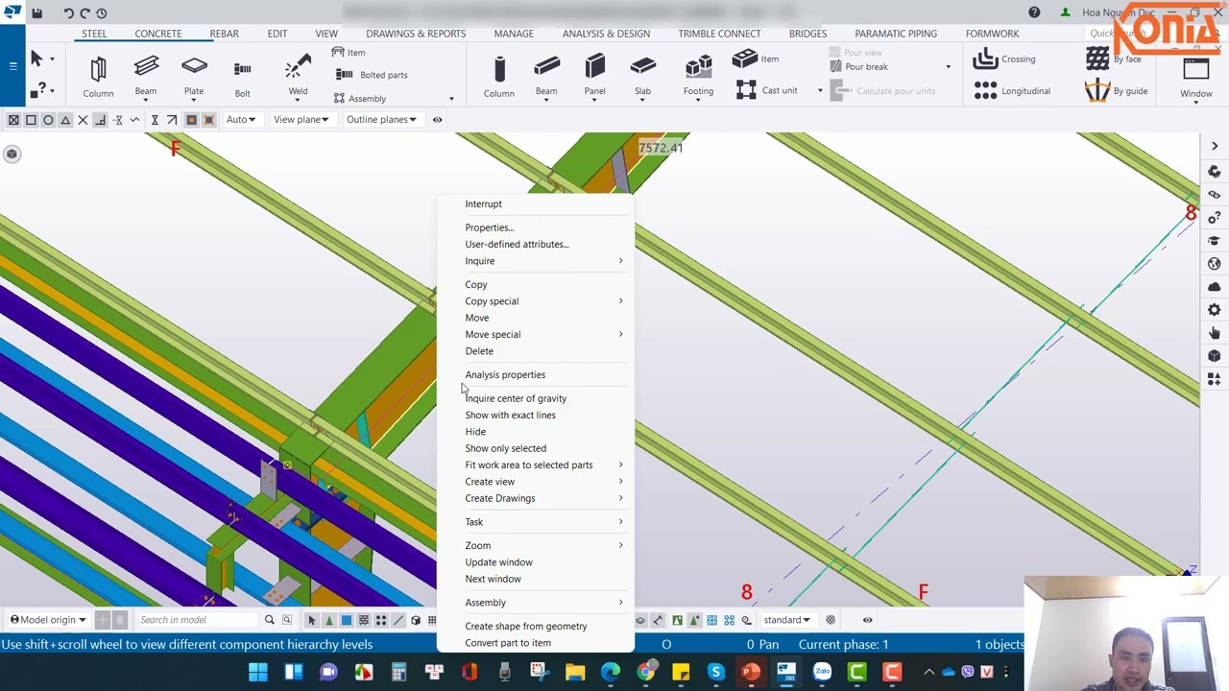Select the Footing tool
1229x691 pixels.
pyautogui.click(x=698, y=77)
